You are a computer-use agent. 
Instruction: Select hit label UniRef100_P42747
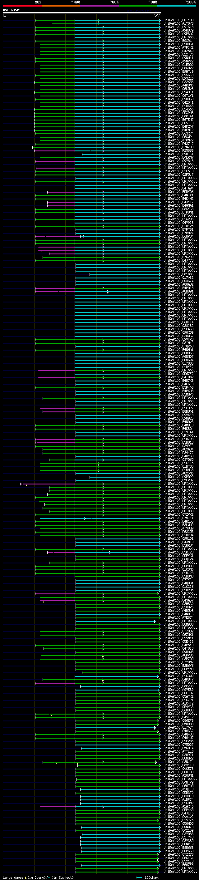(178, 144)
